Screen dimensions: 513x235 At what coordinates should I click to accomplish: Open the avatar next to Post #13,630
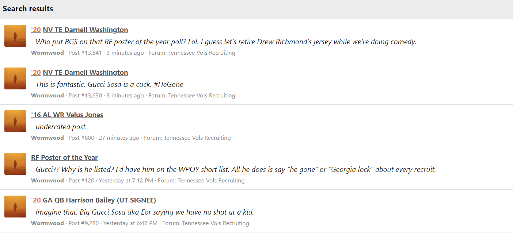click(15, 78)
